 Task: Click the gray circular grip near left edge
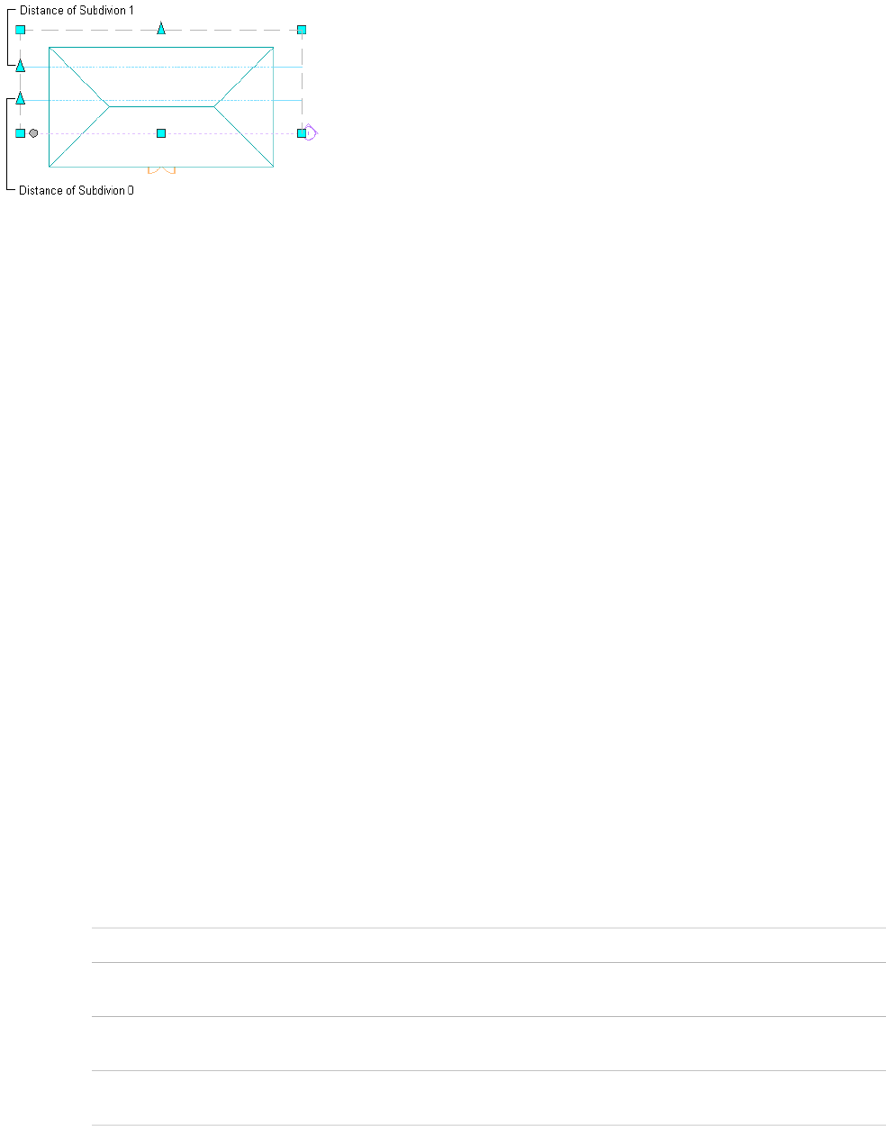coord(33,133)
